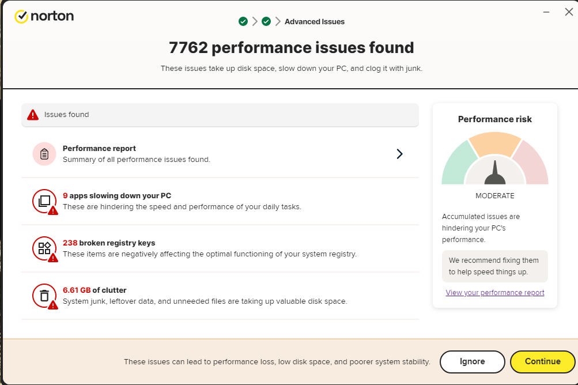Click the Norton logo
This screenshot has width=578, height=385.
[x=44, y=16]
